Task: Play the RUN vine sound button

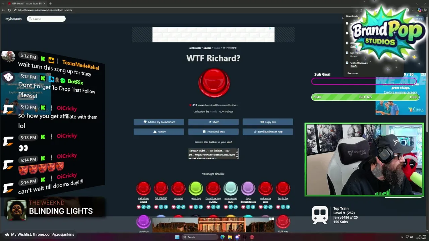Action: click(x=283, y=222)
